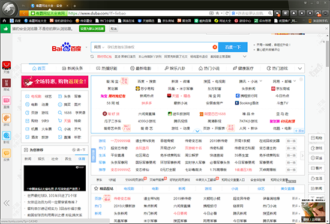Viewport: 330px width, 224px height.
Task: Expand site grid with blue down chevron
Action: click(197, 131)
